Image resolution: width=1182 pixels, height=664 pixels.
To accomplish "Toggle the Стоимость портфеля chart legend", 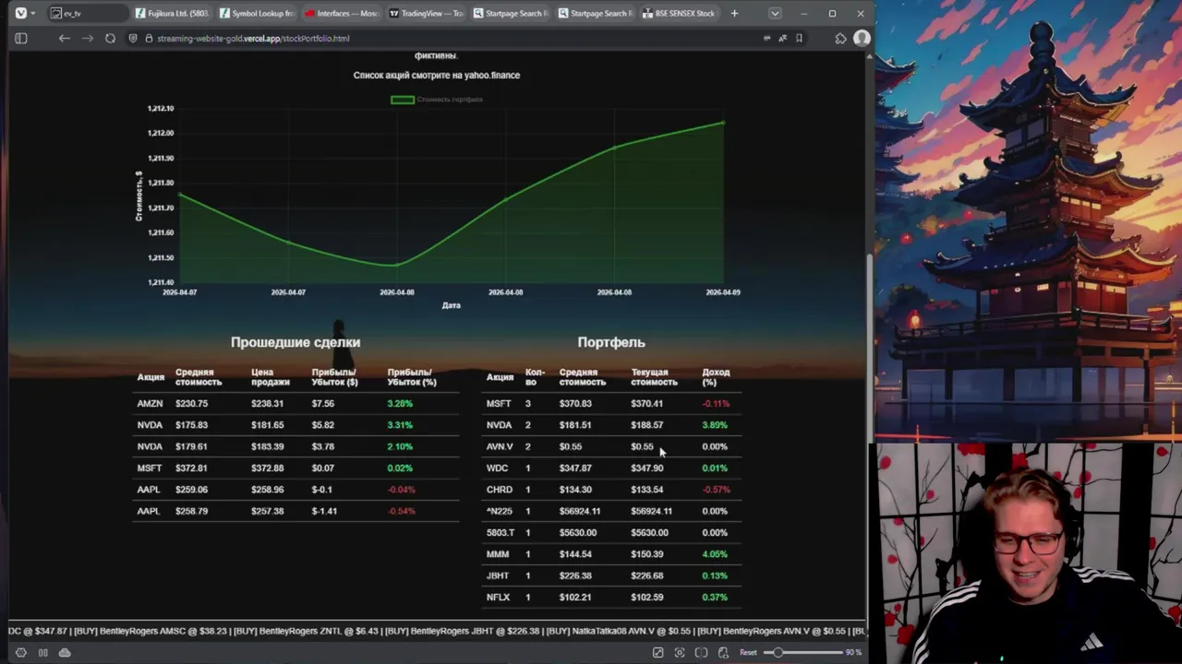I will coord(437,100).
